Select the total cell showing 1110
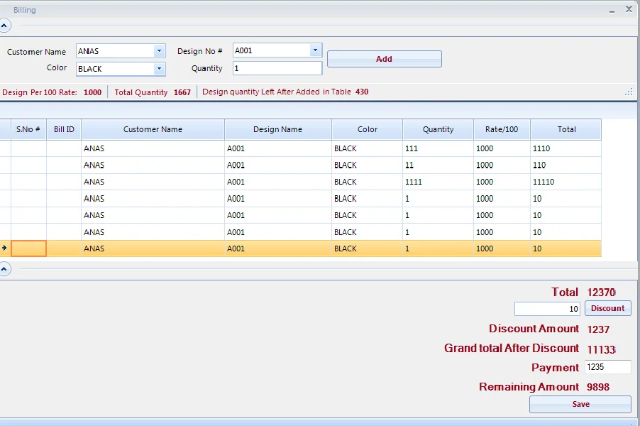Image resolution: width=640 pixels, height=426 pixels. 565,148
